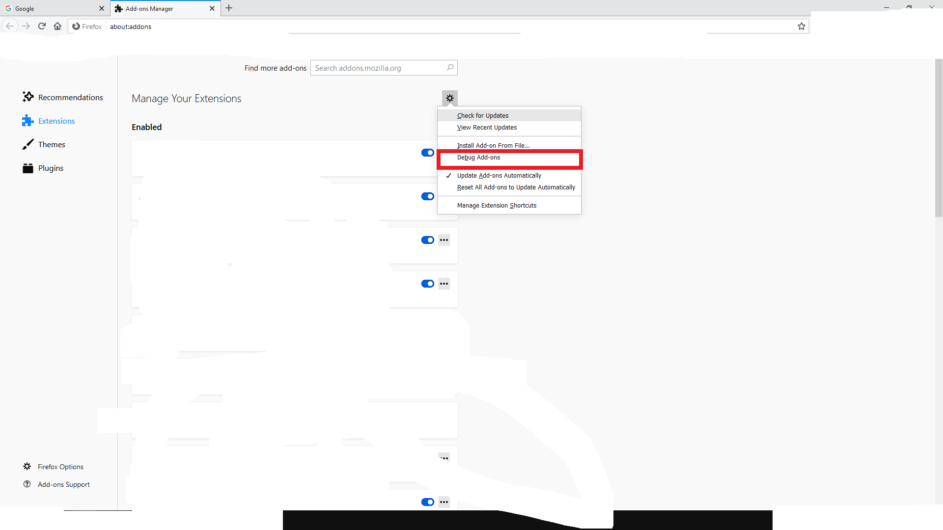
Task: Choose Install Add-on From File
Action: tap(493, 146)
